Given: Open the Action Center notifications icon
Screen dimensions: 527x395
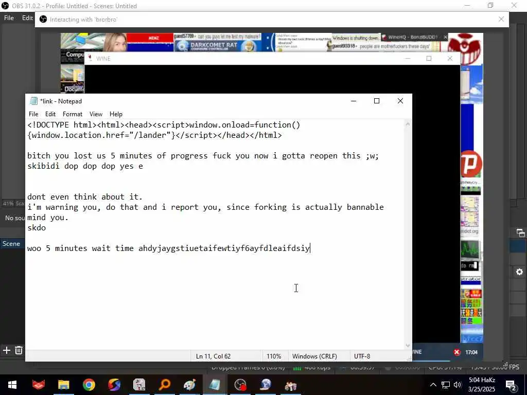Looking at the screenshot, I should 511,385.
